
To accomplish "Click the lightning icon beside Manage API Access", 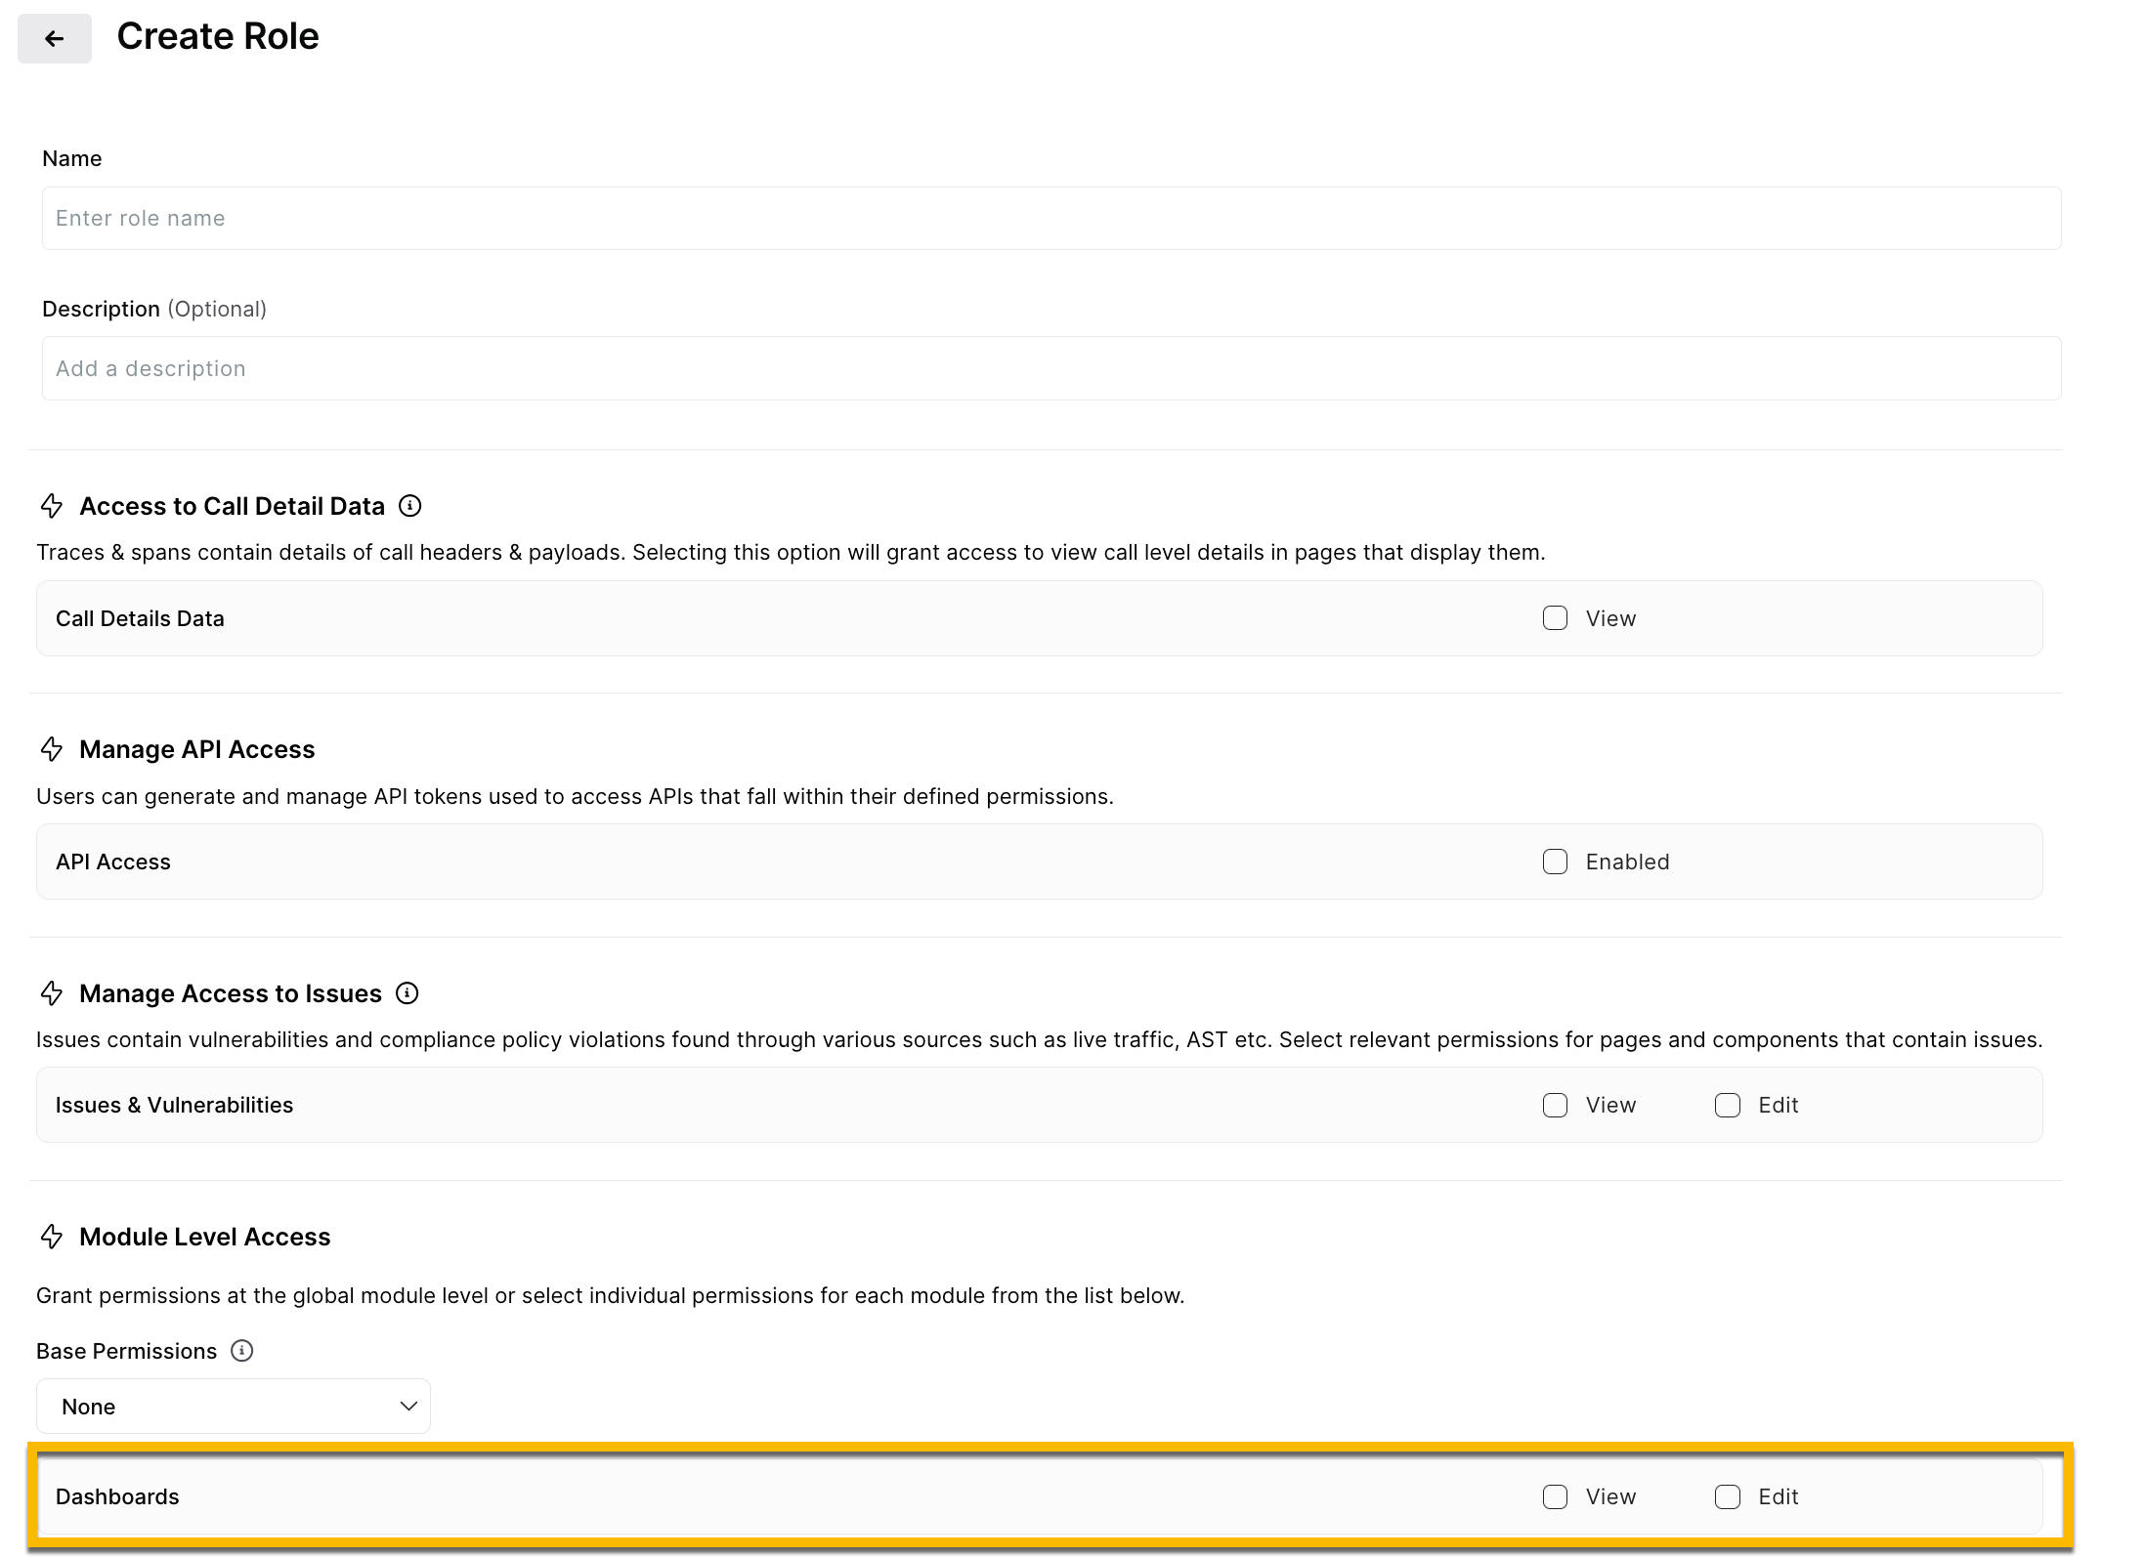I will (52, 749).
